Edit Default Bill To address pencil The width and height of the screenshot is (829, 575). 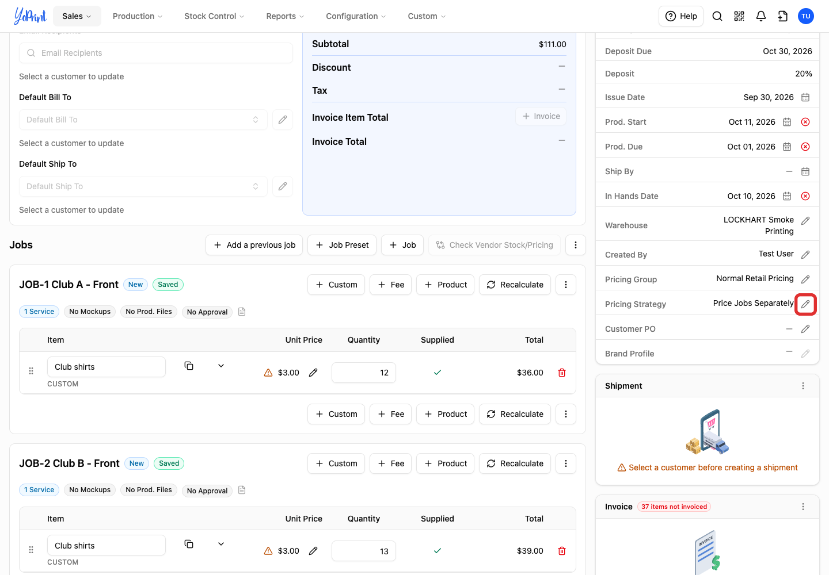[x=283, y=120]
